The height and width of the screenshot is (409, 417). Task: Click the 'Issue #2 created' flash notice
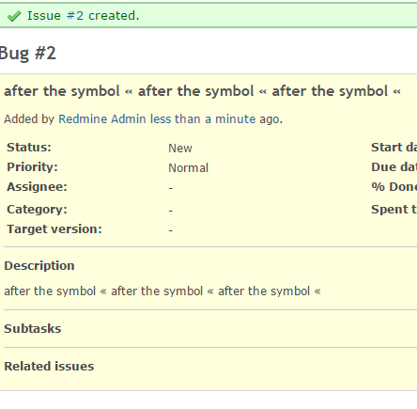208,16
